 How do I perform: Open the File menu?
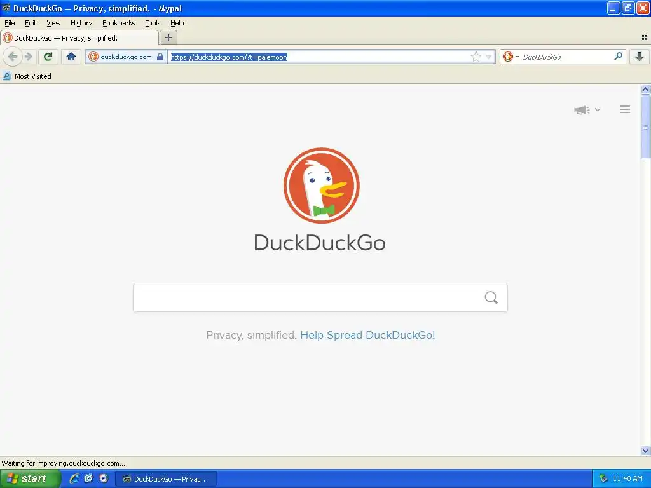point(10,23)
